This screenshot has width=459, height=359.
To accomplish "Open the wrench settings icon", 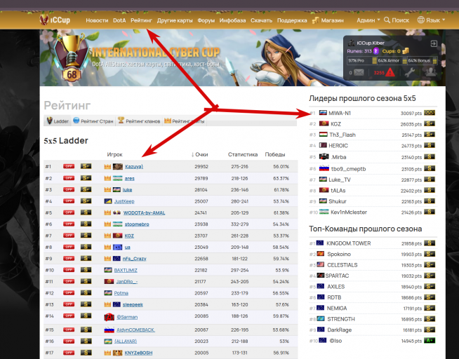I will [x=410, y=72].
